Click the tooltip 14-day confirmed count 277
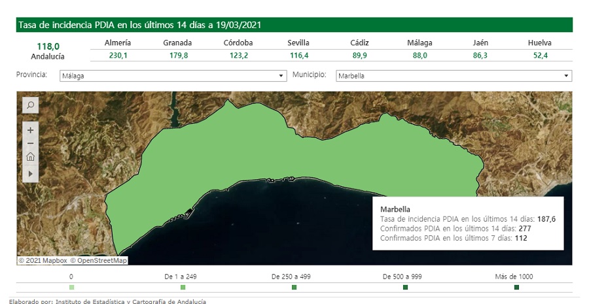The width and height of the screenshot is (589, 304). coord(525,229)
